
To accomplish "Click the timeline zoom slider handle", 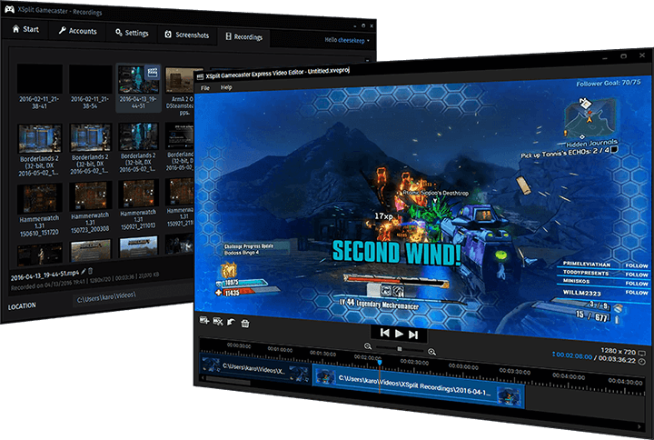I will (400, 349).
